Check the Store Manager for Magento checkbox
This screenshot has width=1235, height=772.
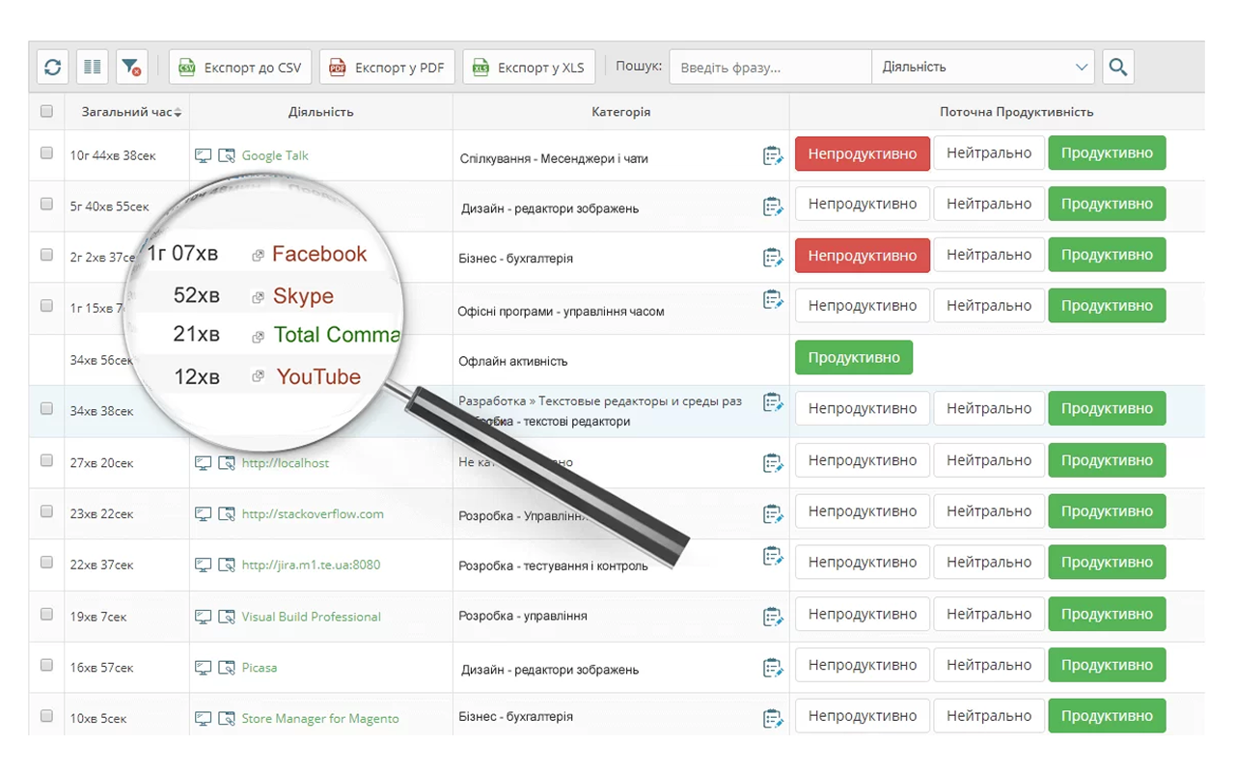(46, 716)
